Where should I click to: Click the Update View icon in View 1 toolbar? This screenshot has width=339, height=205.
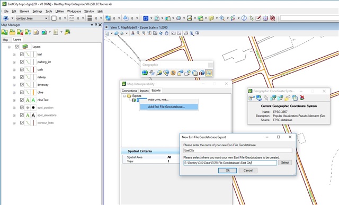(132, 33)
